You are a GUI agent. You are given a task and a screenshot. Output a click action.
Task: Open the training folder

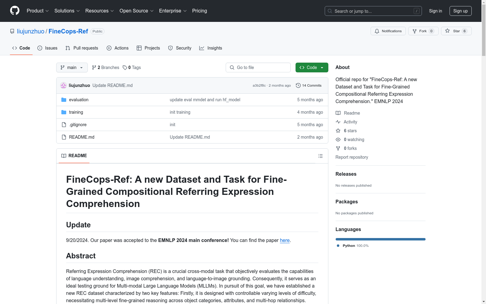pos(76,112)
